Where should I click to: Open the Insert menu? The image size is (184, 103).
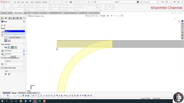(x=27, y=2)
